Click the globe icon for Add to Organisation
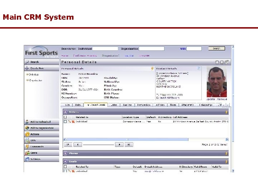The height and width of the screenshot is (193, 258). (x=27, y=128)
